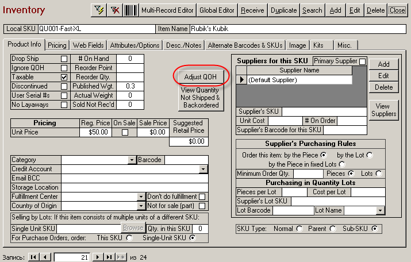Click the toolbar Delete button
411x262 pixels.
[x=375, y=10]
